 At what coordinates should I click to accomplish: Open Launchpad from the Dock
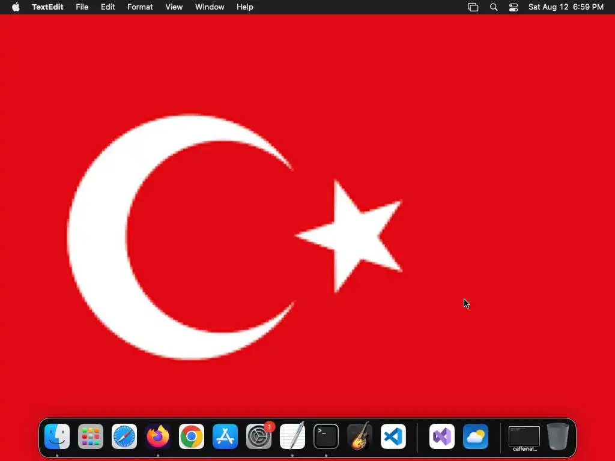(x=91, y=436)
